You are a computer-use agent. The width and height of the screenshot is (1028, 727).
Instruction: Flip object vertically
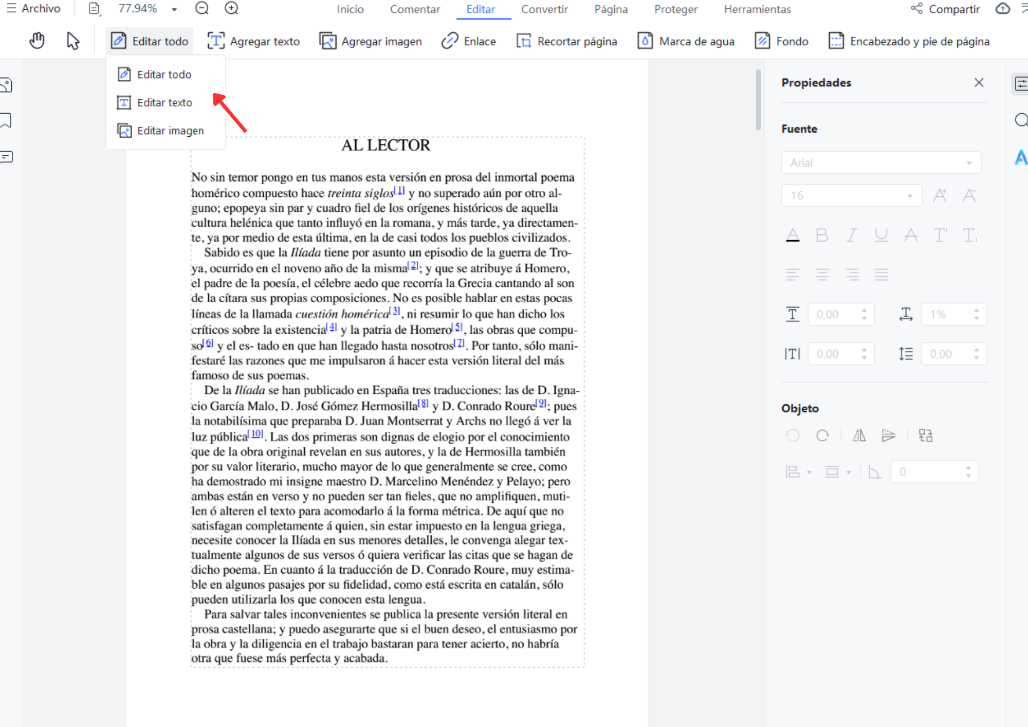888,435
